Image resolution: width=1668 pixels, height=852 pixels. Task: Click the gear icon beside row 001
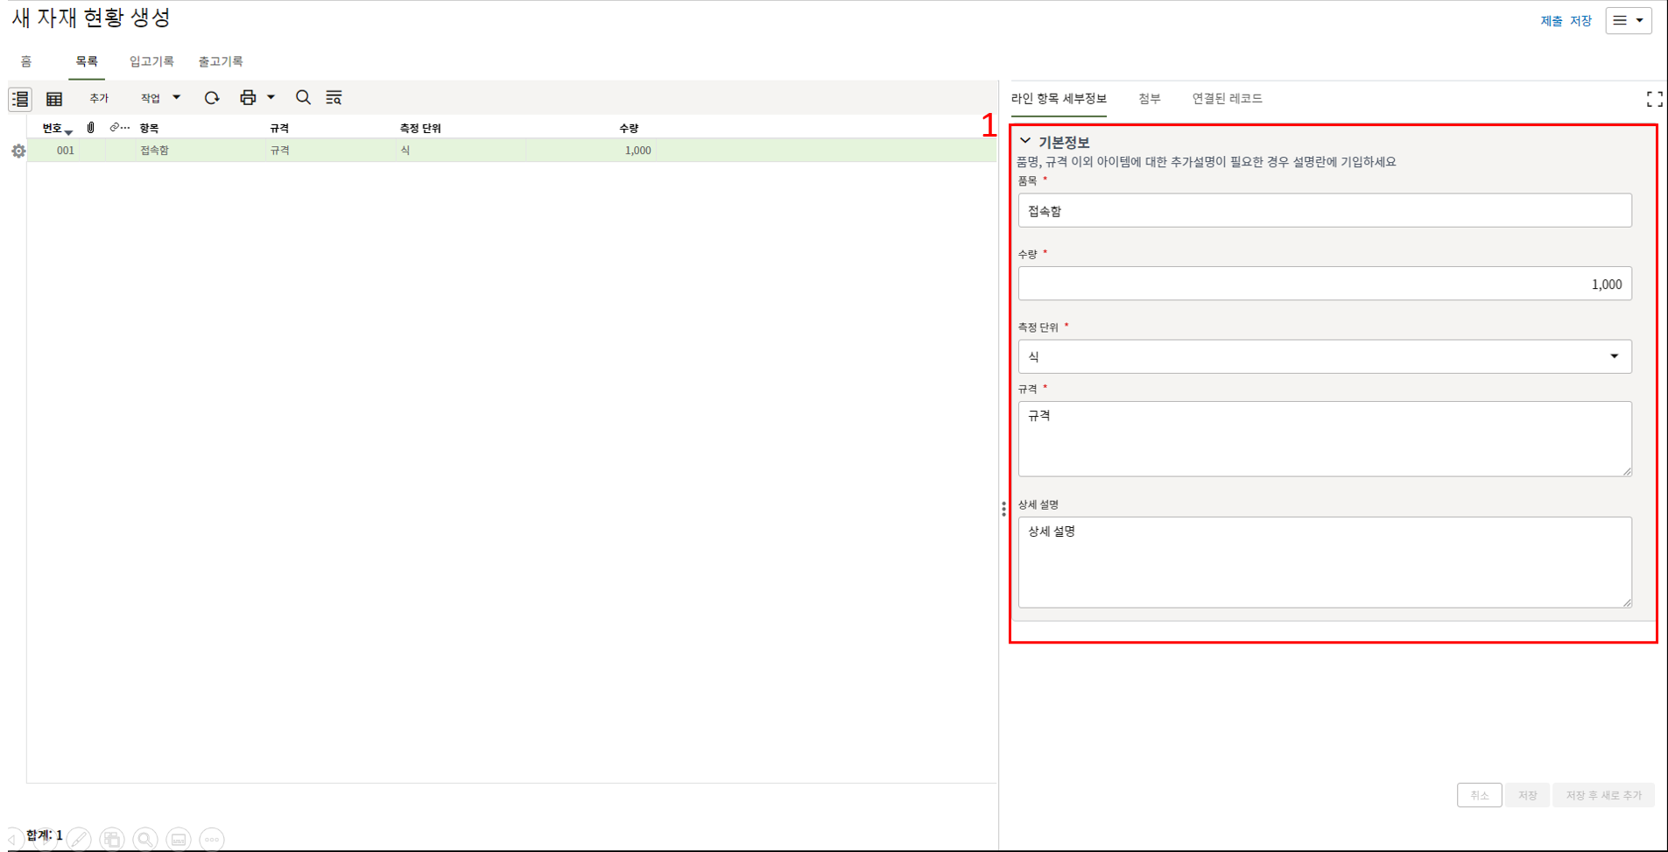click(x=18, y=151)
